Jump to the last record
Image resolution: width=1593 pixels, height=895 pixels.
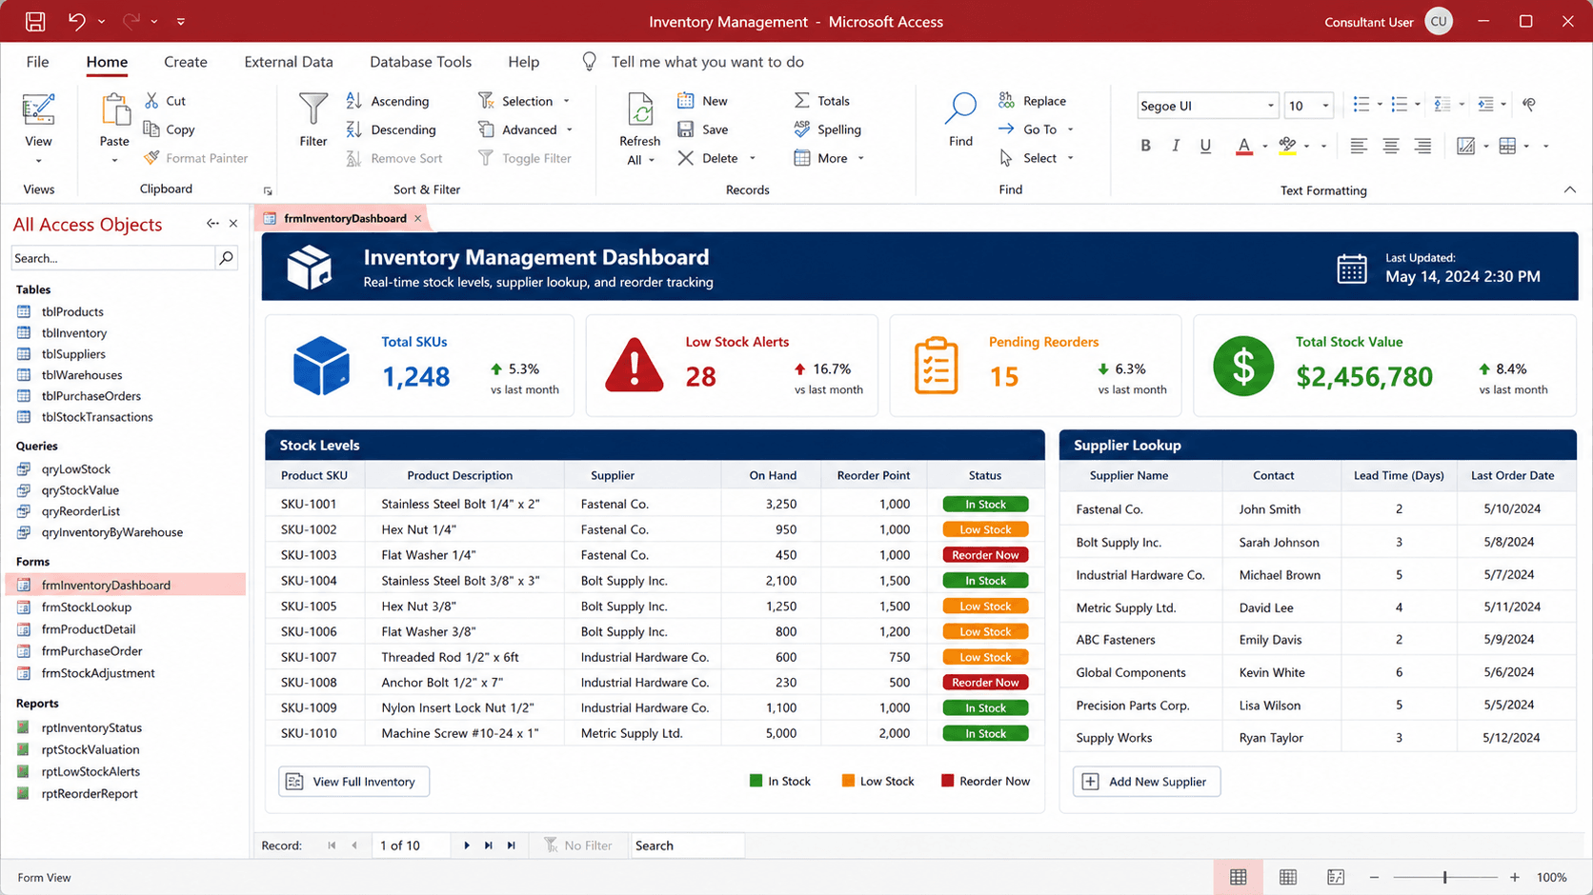489,845
